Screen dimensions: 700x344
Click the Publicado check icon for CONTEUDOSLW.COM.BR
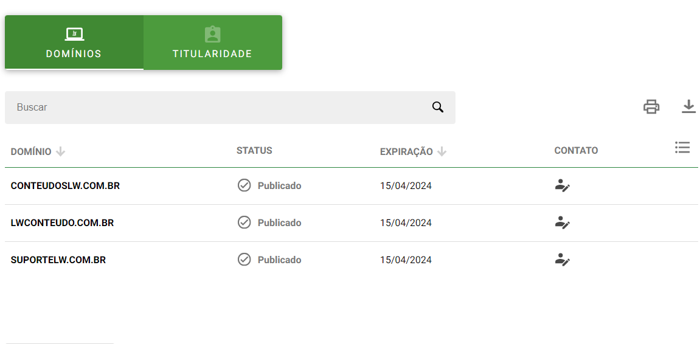click(244, 185)
